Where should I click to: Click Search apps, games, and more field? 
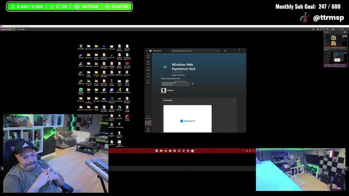[195, 51]
